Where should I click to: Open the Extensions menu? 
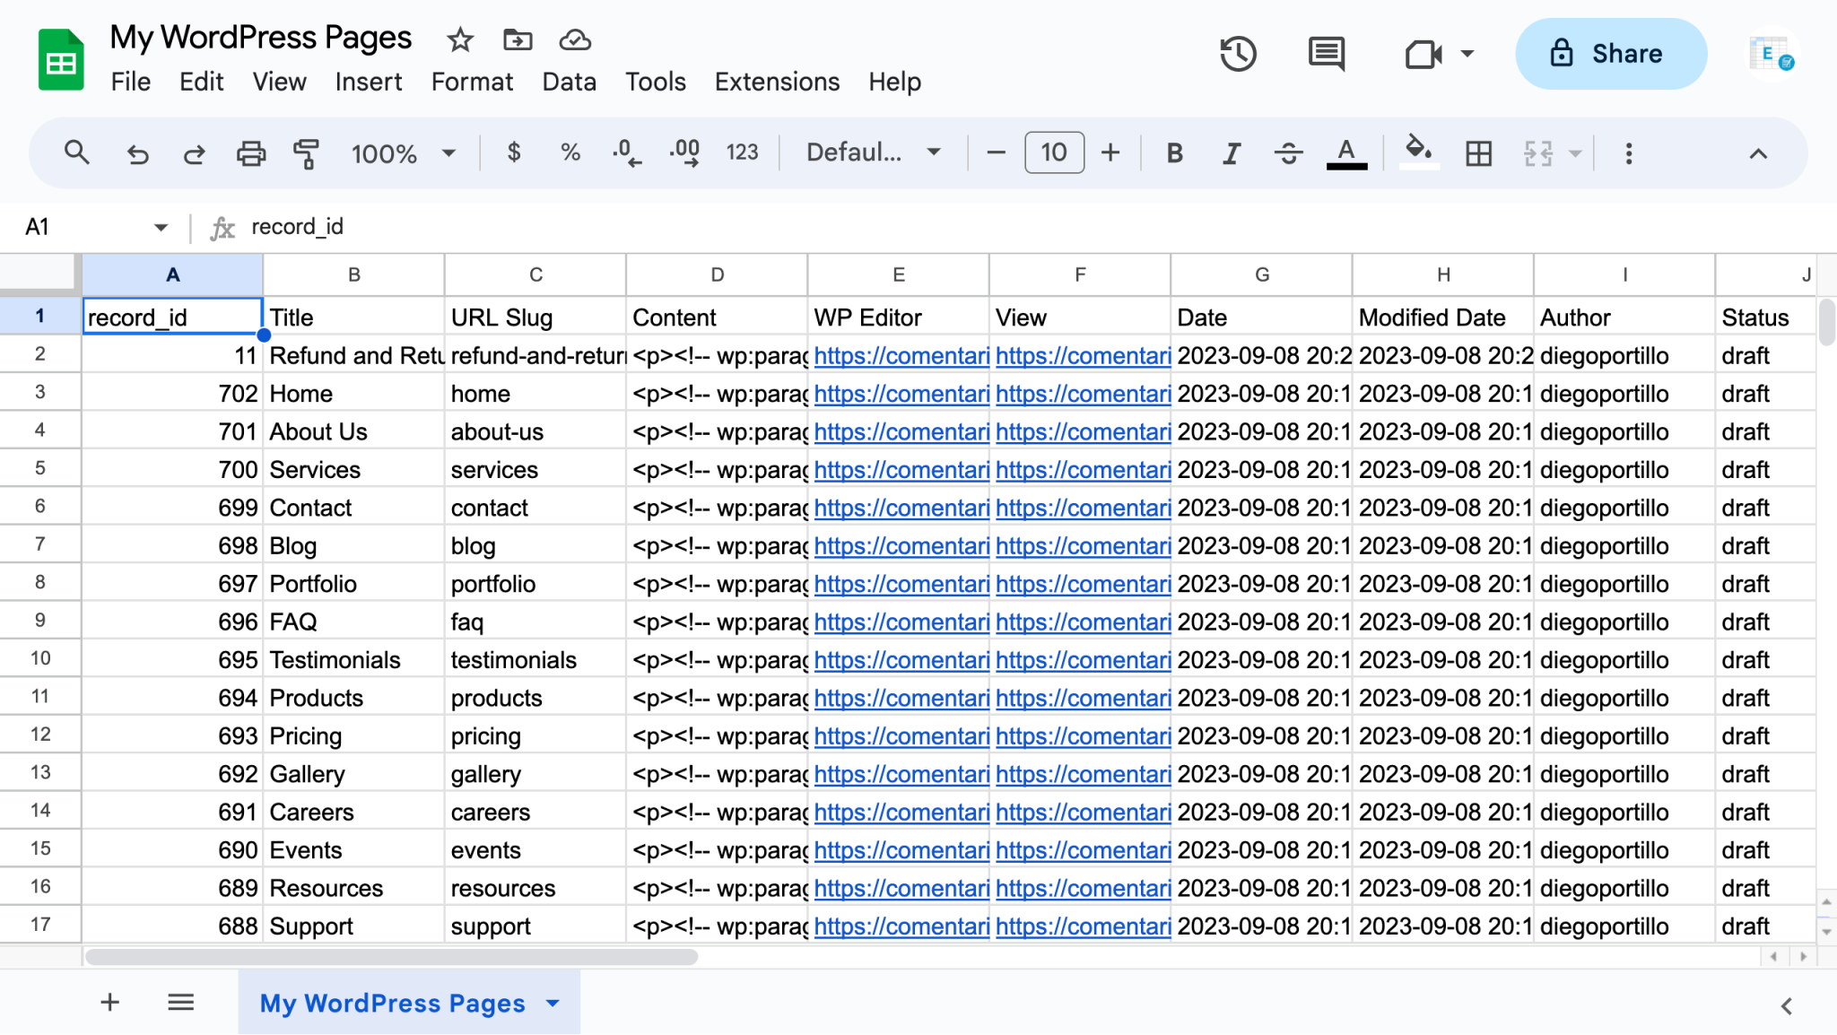pos(777,82)
